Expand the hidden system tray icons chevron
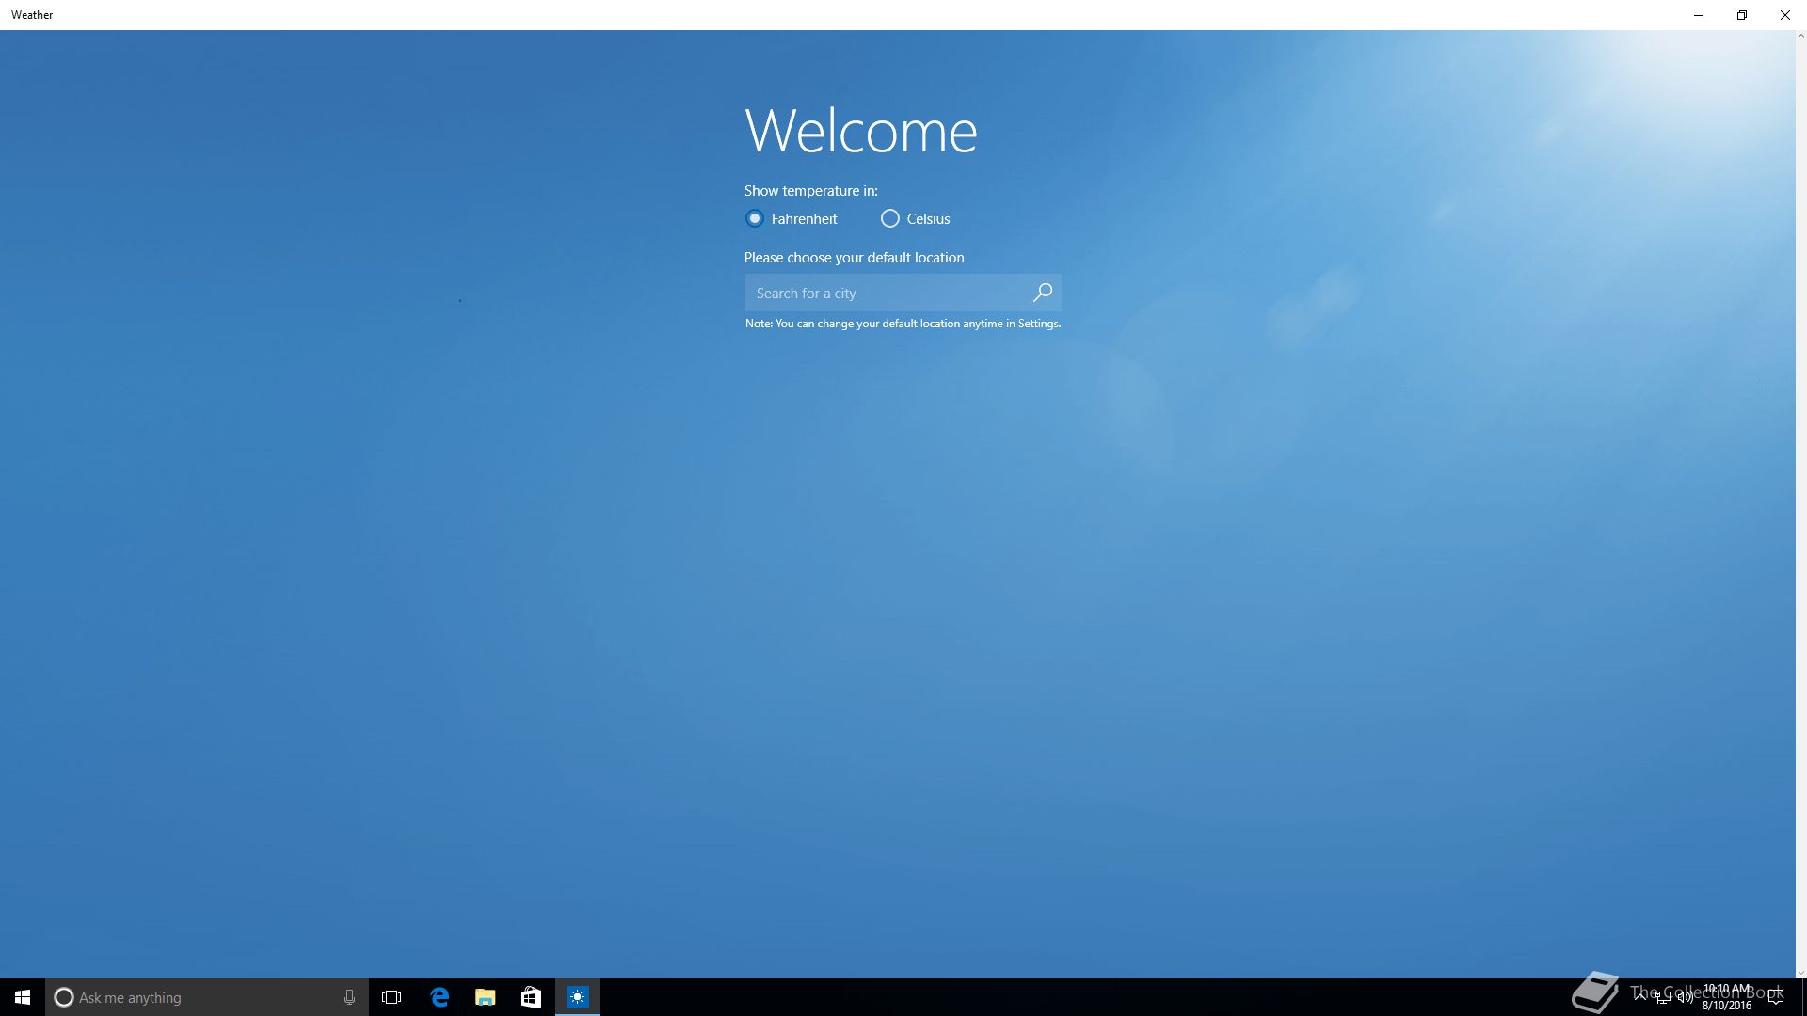 click(x=1640, y=997)
